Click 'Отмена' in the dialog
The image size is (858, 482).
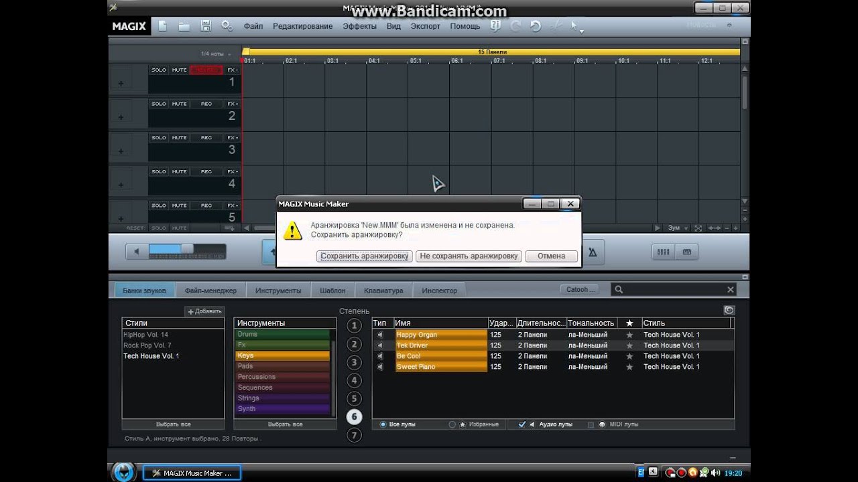point(551,256)
